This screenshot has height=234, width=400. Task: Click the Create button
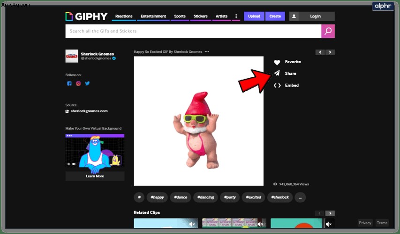tap(275, 16)
